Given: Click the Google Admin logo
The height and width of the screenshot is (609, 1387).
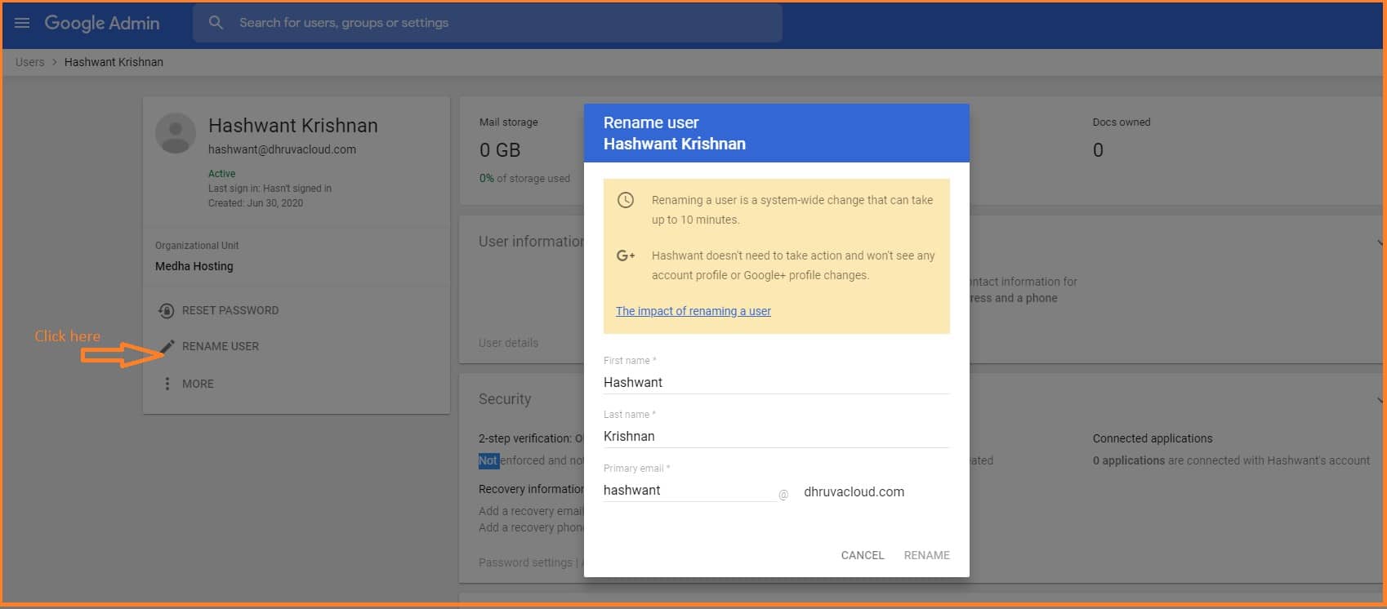Looking at the screenshot, I should (x=102, y=23).
